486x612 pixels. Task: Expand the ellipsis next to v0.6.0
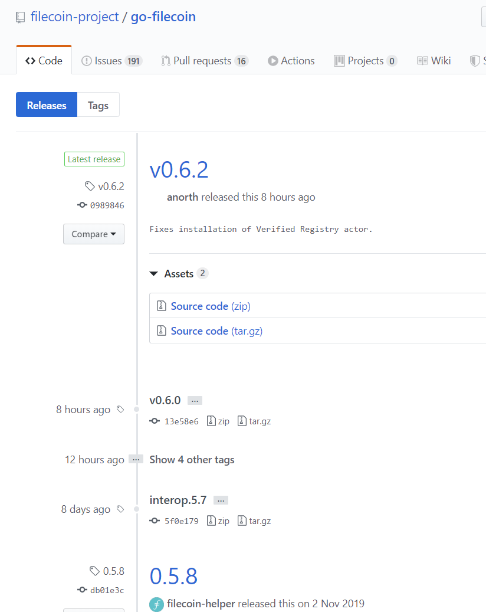click(x=195, y=401)
